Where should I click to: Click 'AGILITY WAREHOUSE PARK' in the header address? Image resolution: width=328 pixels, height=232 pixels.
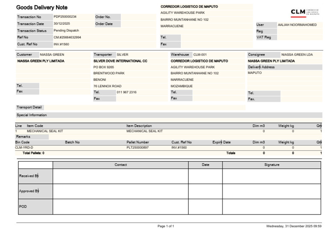(x=183, y=12)
